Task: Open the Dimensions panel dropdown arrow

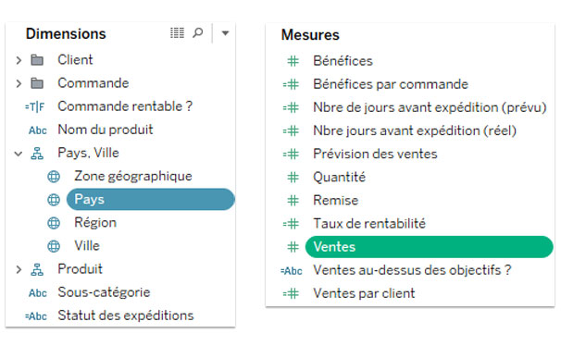Action: tap(225, 33)
